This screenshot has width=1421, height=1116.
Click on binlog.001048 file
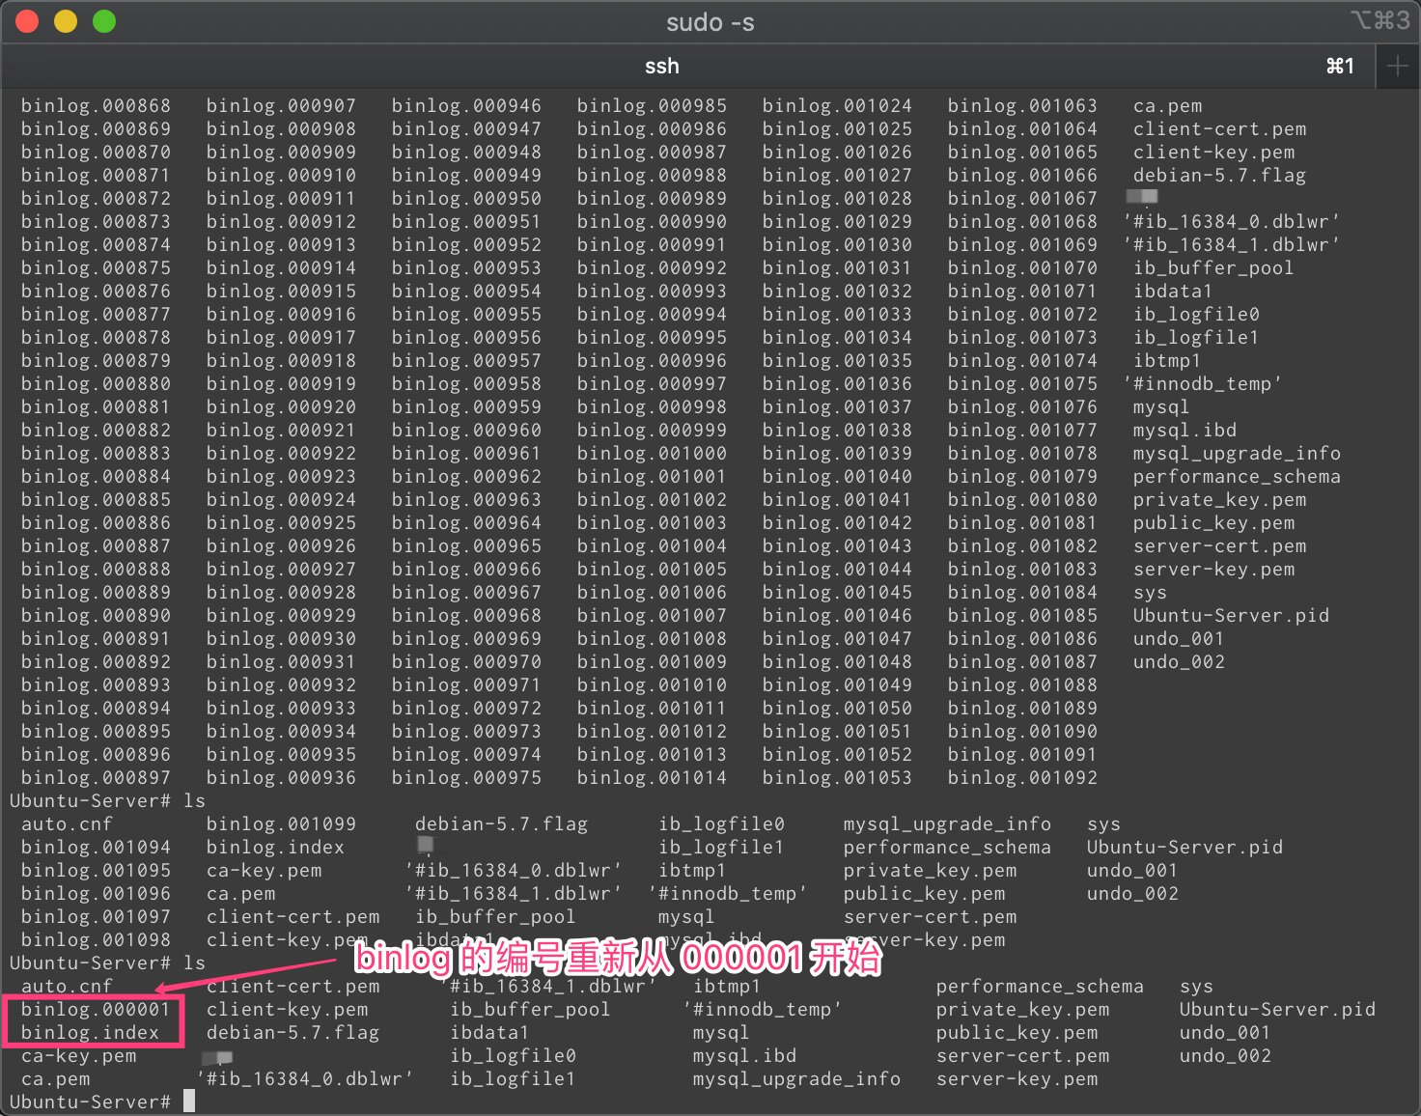point(837,661)
